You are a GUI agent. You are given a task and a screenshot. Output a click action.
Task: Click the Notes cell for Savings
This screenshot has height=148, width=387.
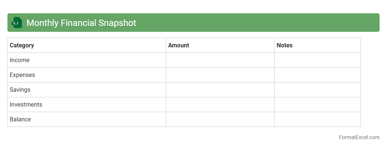317,90
